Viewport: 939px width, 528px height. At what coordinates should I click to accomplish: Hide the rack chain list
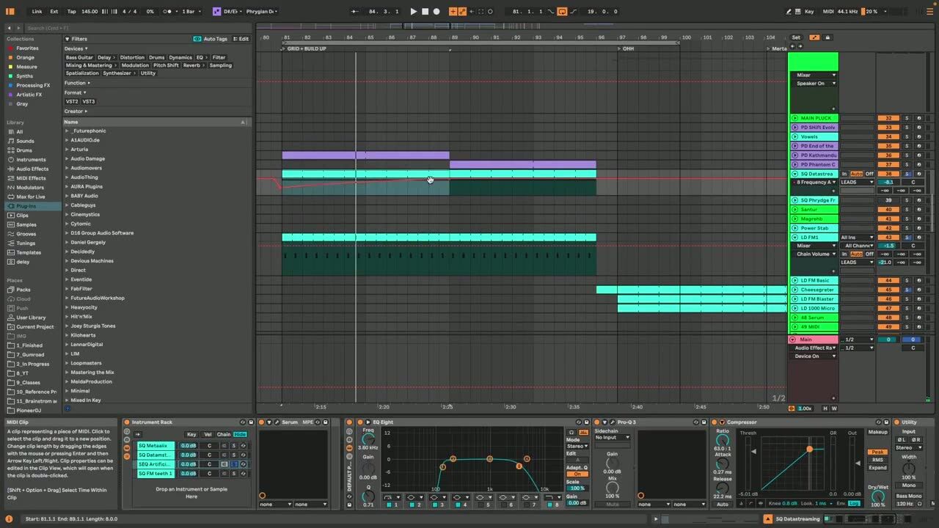coord(240,434)
